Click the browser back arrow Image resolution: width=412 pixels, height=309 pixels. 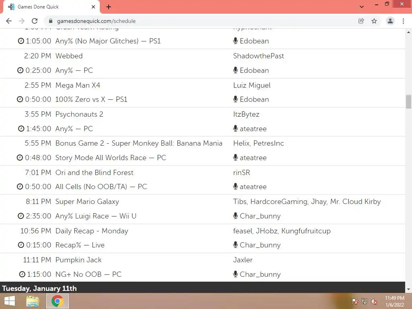click(x=9, y=21)
